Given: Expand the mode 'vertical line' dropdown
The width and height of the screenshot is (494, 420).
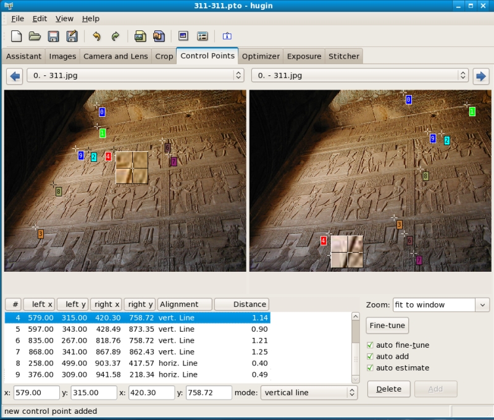Looking at the screenshot, I should pyautogui.click(x=352, y=393).
